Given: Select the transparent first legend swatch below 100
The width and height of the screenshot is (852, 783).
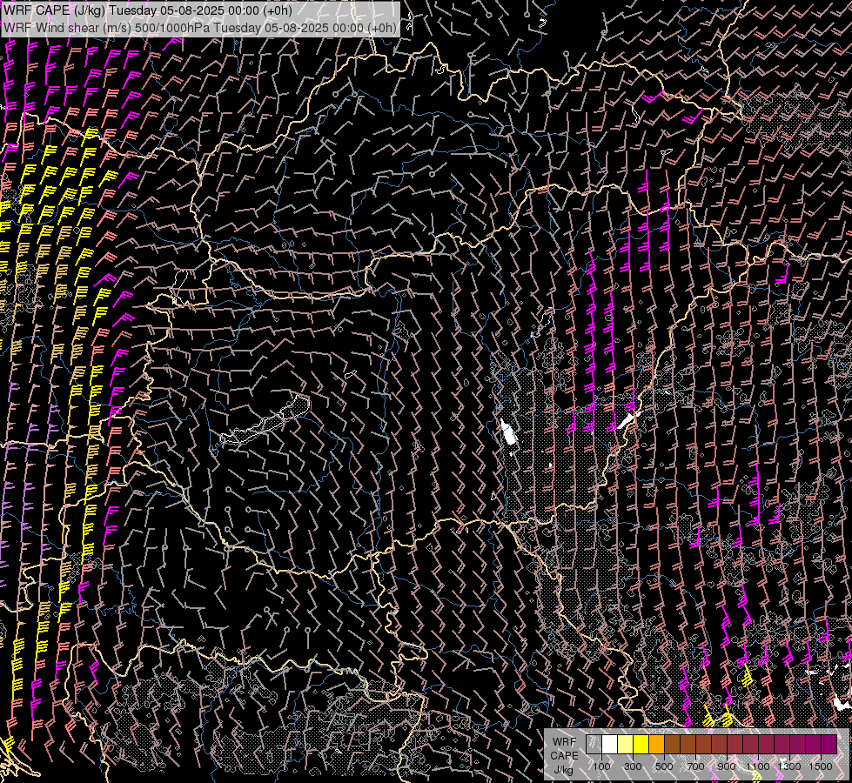Looking at the screenshot, I should tap(594, 745).
